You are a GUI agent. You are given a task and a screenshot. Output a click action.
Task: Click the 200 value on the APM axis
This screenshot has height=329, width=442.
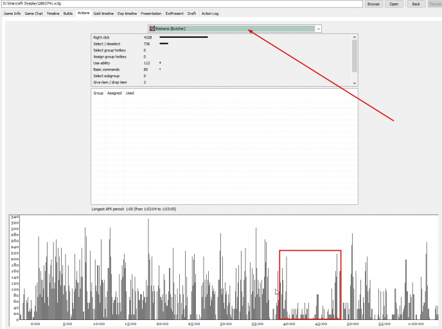(15, 259)
